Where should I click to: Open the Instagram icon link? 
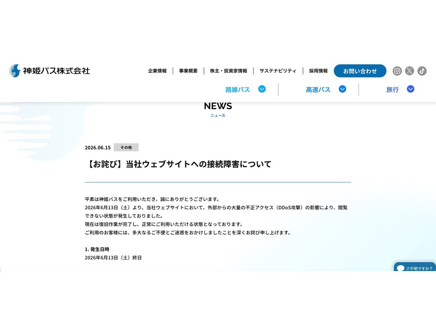397,71
